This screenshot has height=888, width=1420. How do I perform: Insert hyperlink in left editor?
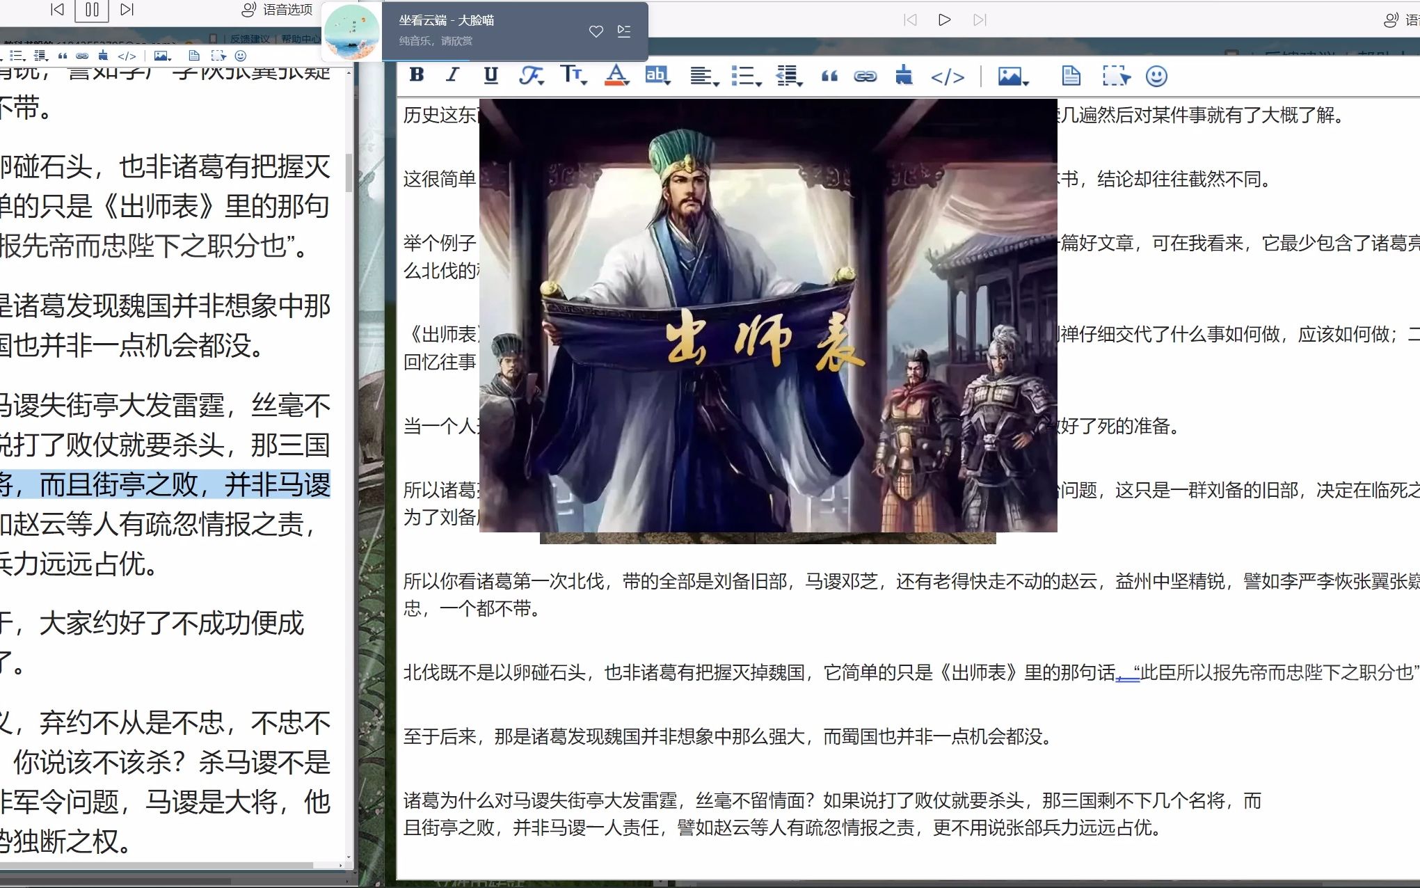click(82, 56)
